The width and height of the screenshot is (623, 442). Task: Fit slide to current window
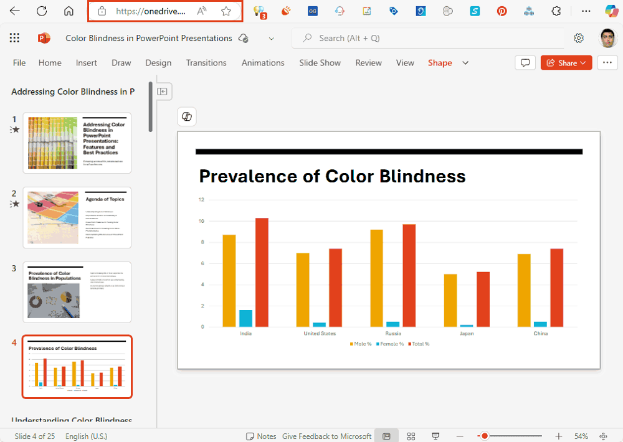603,436
